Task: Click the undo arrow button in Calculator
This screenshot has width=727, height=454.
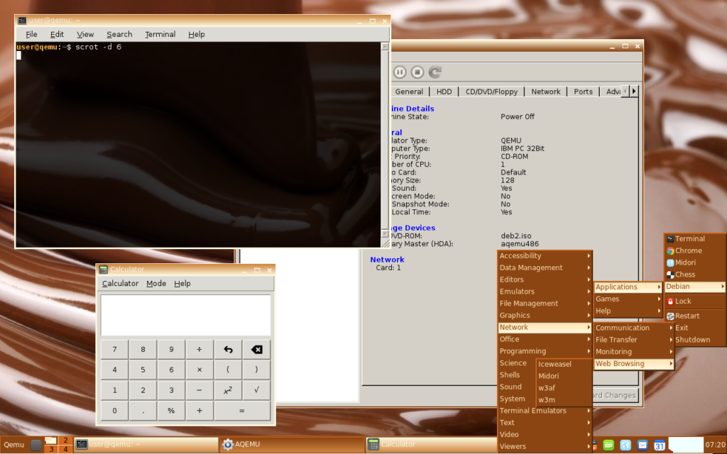Action: click(228, 350)
